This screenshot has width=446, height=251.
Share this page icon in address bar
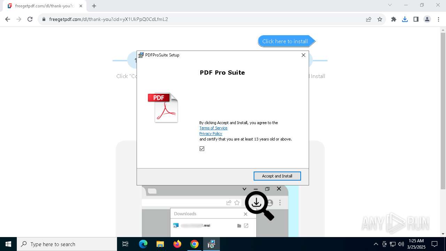tap(368, 19)
